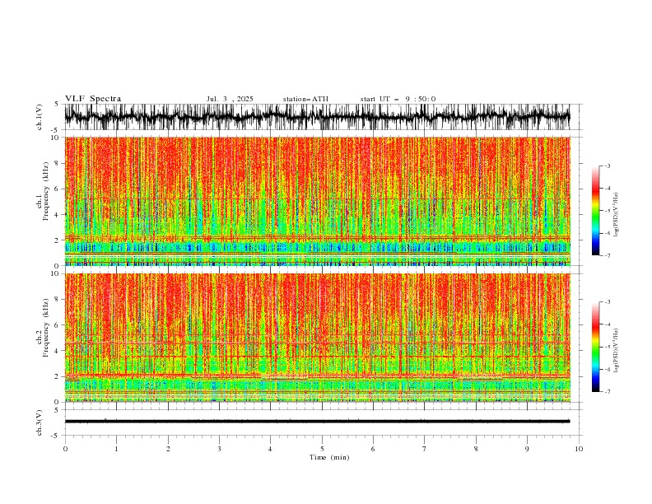Click the "ch.3(V)" axis label

point(40,422)
